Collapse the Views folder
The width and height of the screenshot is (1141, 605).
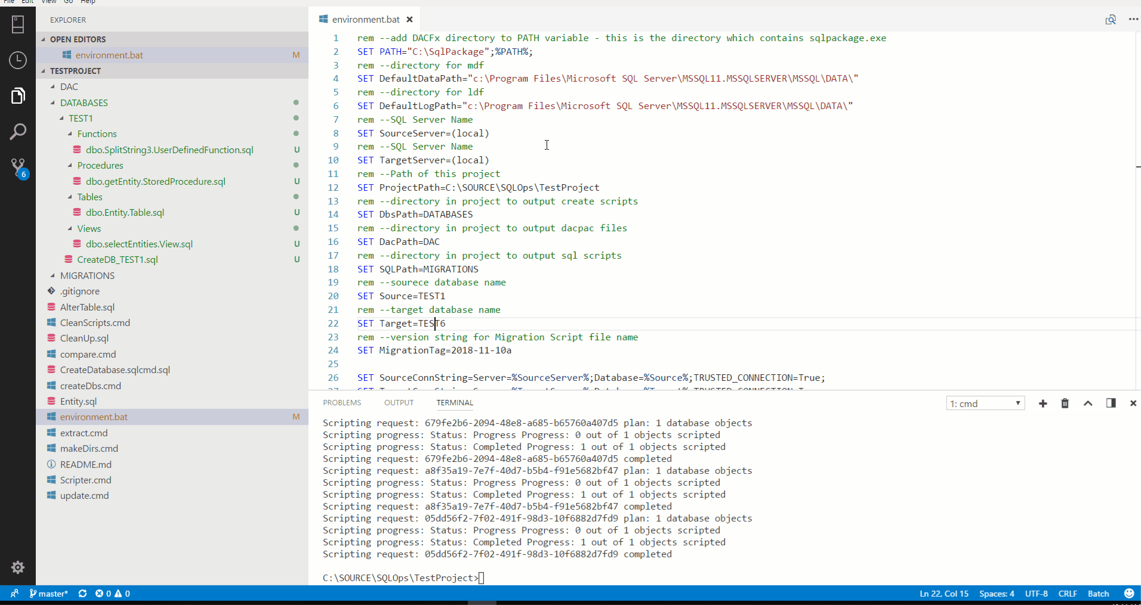172,229
